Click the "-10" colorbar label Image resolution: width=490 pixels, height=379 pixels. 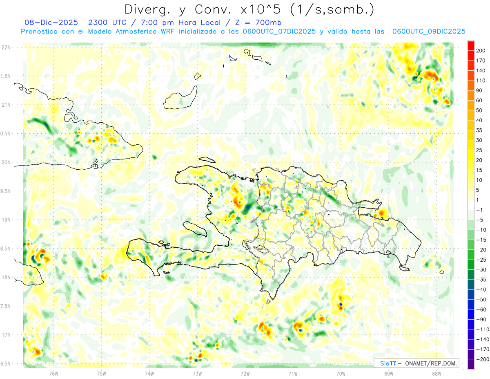click(482, 230)
